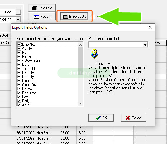
Task: Click the lightbulb tip icon
Action: [94, 54]
